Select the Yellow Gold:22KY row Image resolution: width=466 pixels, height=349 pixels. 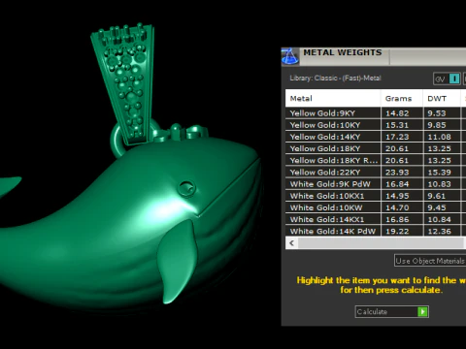376,173
